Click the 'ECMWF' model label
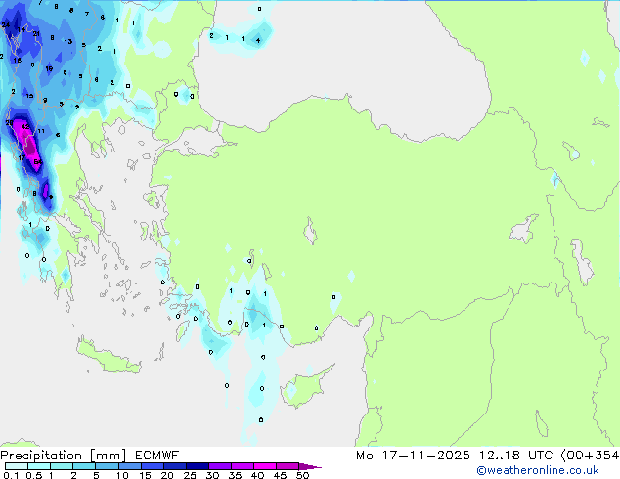This screenshot has width=620, height=479. click(157, 456)
